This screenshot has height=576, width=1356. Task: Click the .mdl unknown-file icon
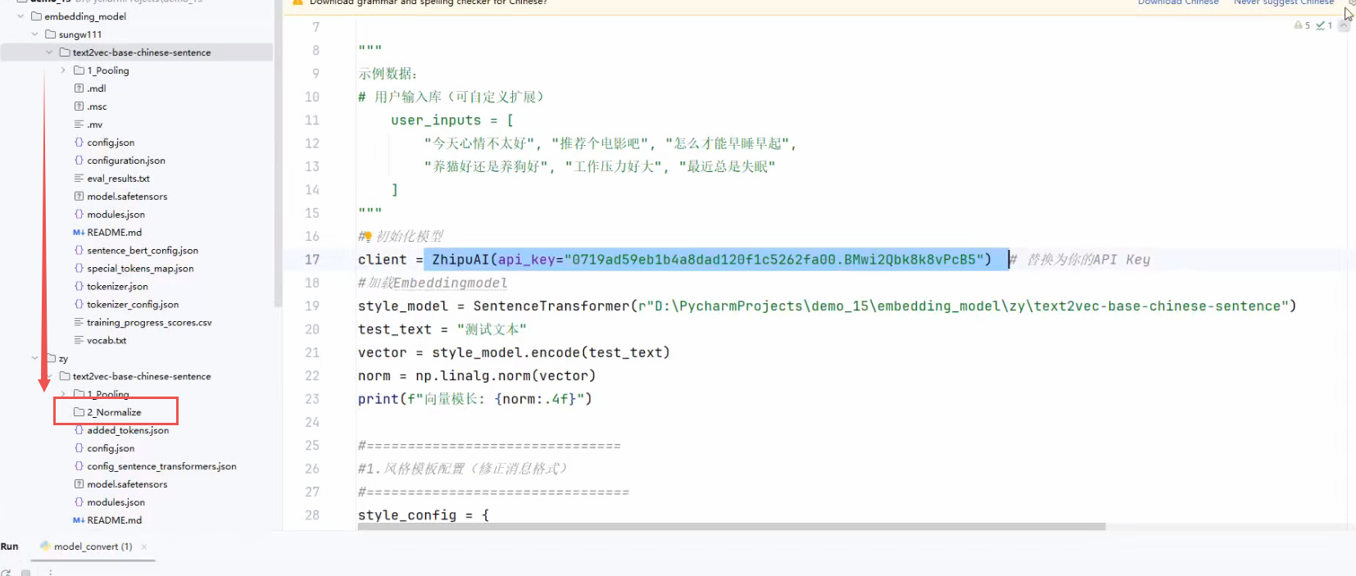coord(79,88)
